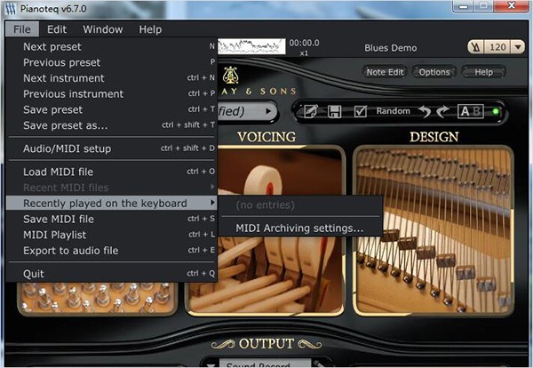Open the Options button
Image resolution: width=533 pixels, height=368 pixels.
434,72
